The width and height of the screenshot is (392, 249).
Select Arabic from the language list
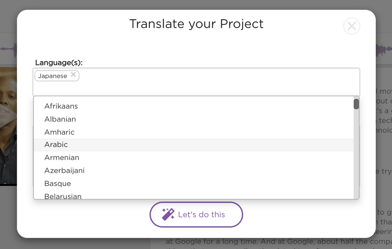(x=56, y=144)
